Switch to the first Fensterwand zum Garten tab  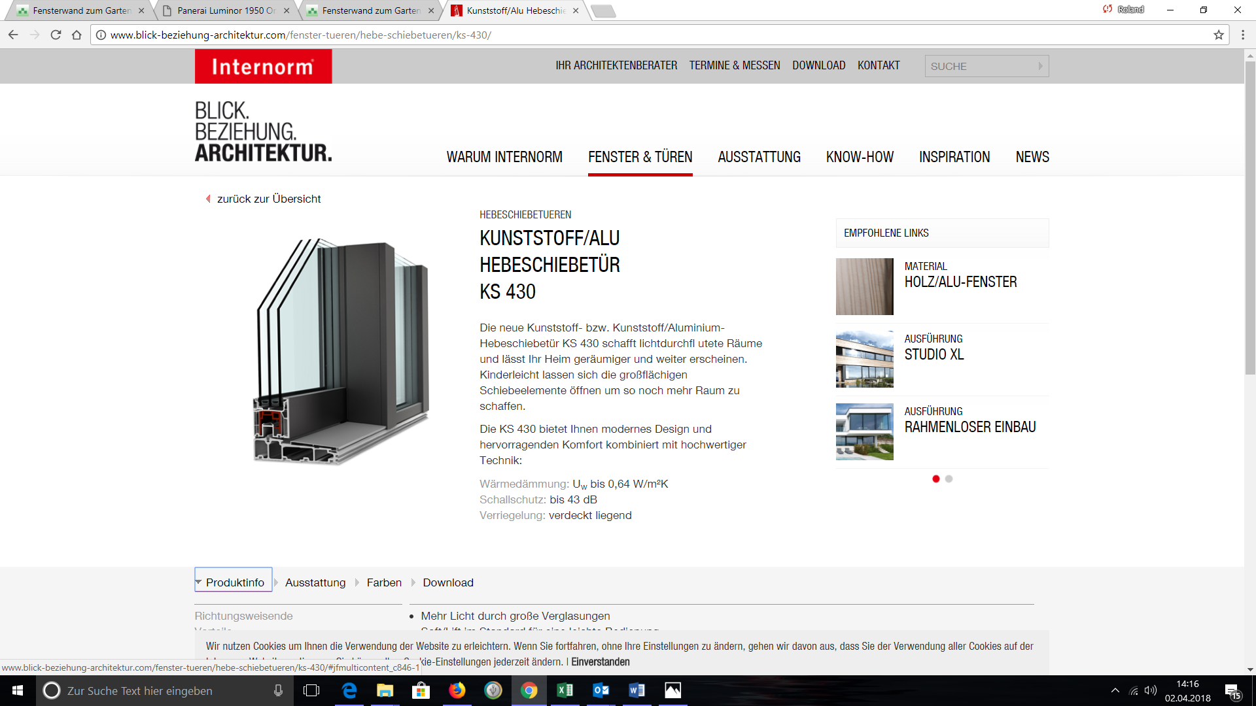(x=81, y=10)
